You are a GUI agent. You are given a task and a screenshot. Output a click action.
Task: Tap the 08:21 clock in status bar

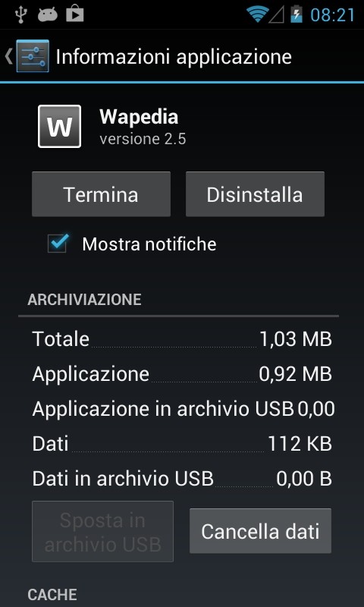(x=333, y=15)
